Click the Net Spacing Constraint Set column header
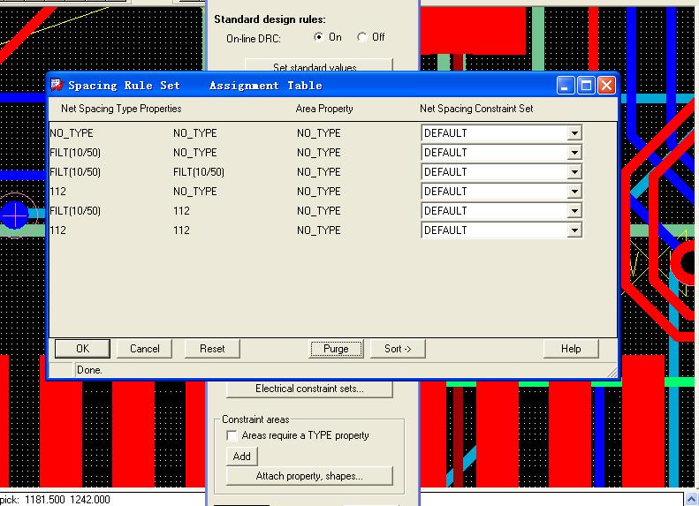This screenshot has width=699, height=506. tap(476, 109)
